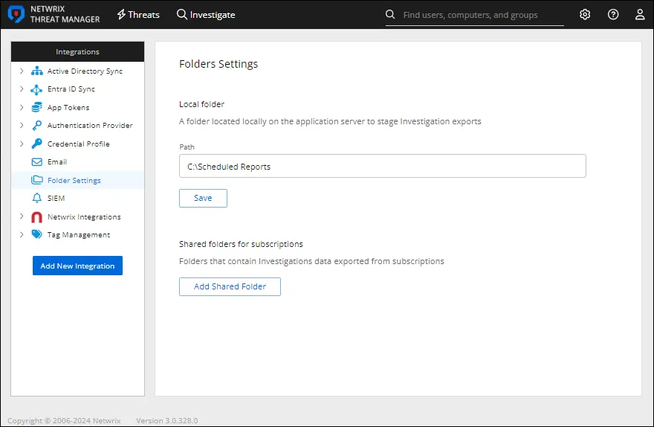654x427 pixels.
Task: Open the Threats menu
Action: (138, 15)
